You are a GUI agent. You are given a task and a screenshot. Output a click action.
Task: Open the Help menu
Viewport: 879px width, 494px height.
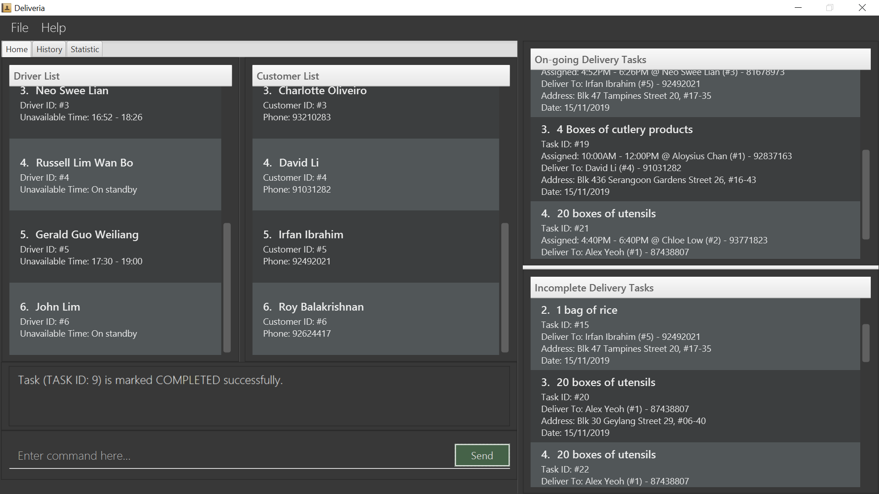tap(54, 28)
